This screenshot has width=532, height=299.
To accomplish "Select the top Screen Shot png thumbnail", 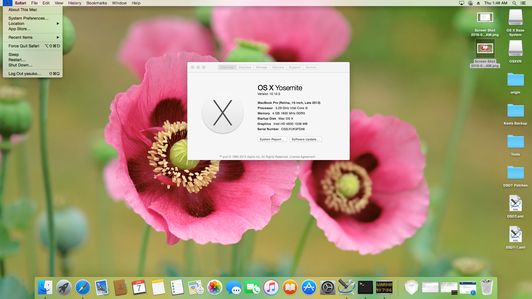I will [x=485, y=18].
